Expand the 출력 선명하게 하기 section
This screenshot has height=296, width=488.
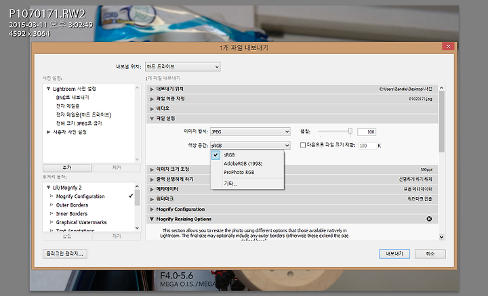152,179
